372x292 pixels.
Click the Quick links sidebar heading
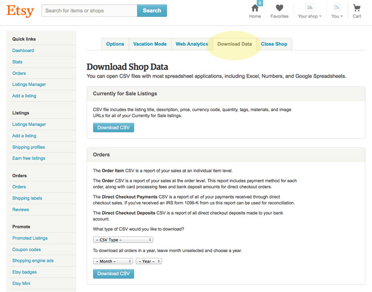(24, 39)
